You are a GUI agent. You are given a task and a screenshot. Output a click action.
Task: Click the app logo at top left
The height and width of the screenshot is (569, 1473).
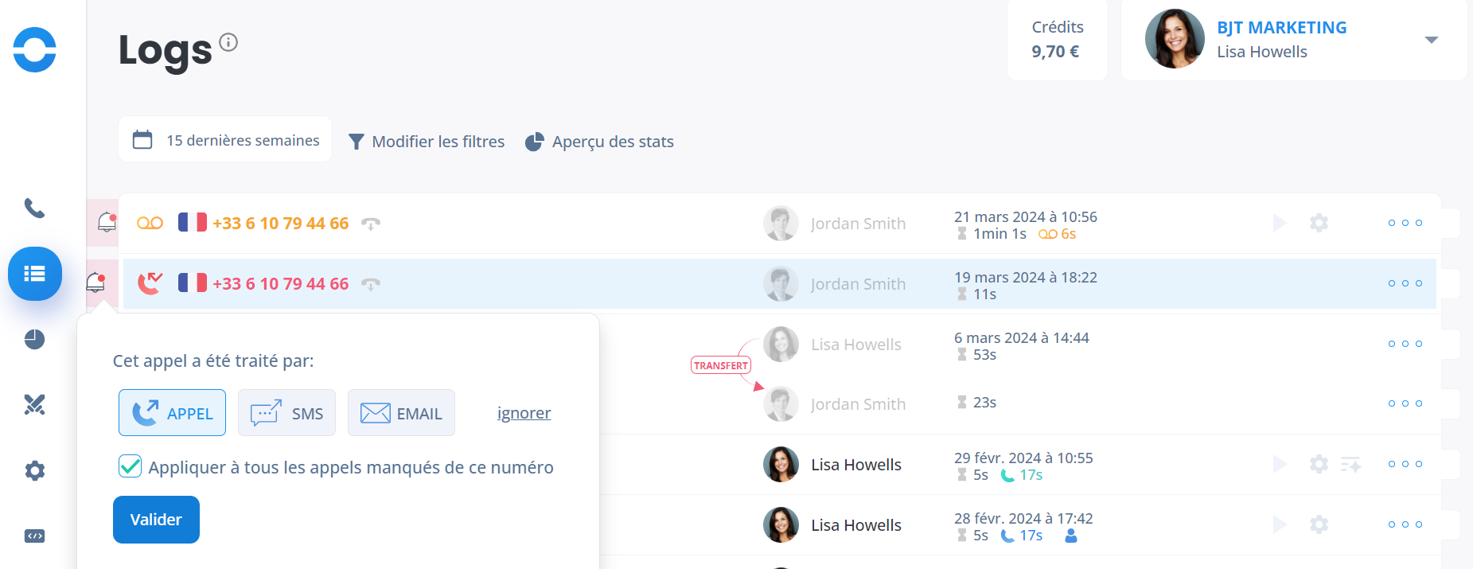click(34, 49)
